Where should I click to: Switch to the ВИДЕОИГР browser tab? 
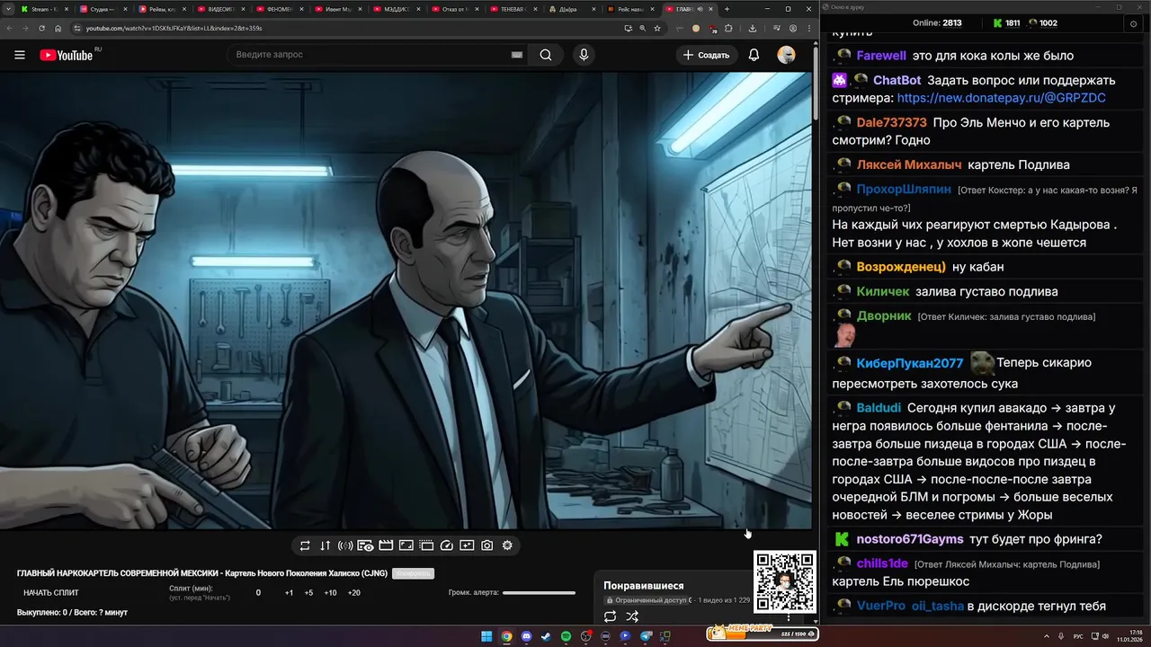pos(220,9)
